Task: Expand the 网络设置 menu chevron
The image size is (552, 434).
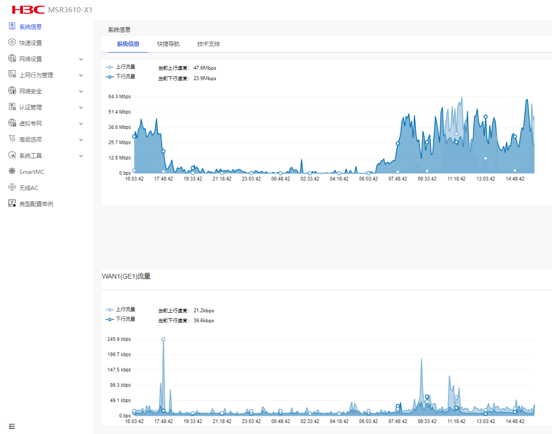Action: pyautogui.click(x=81, y=59)
